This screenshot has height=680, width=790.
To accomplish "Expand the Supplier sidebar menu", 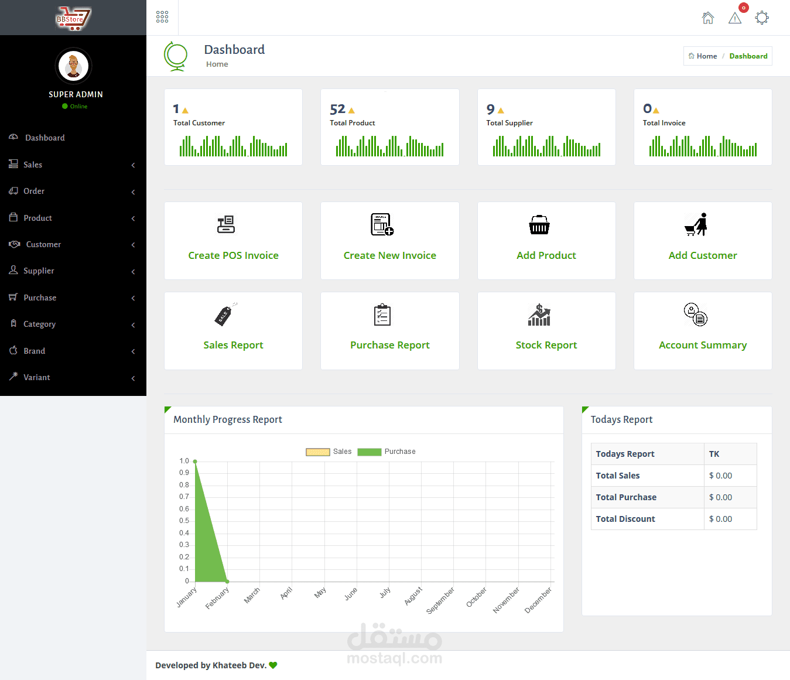I will tap(73, 271).
